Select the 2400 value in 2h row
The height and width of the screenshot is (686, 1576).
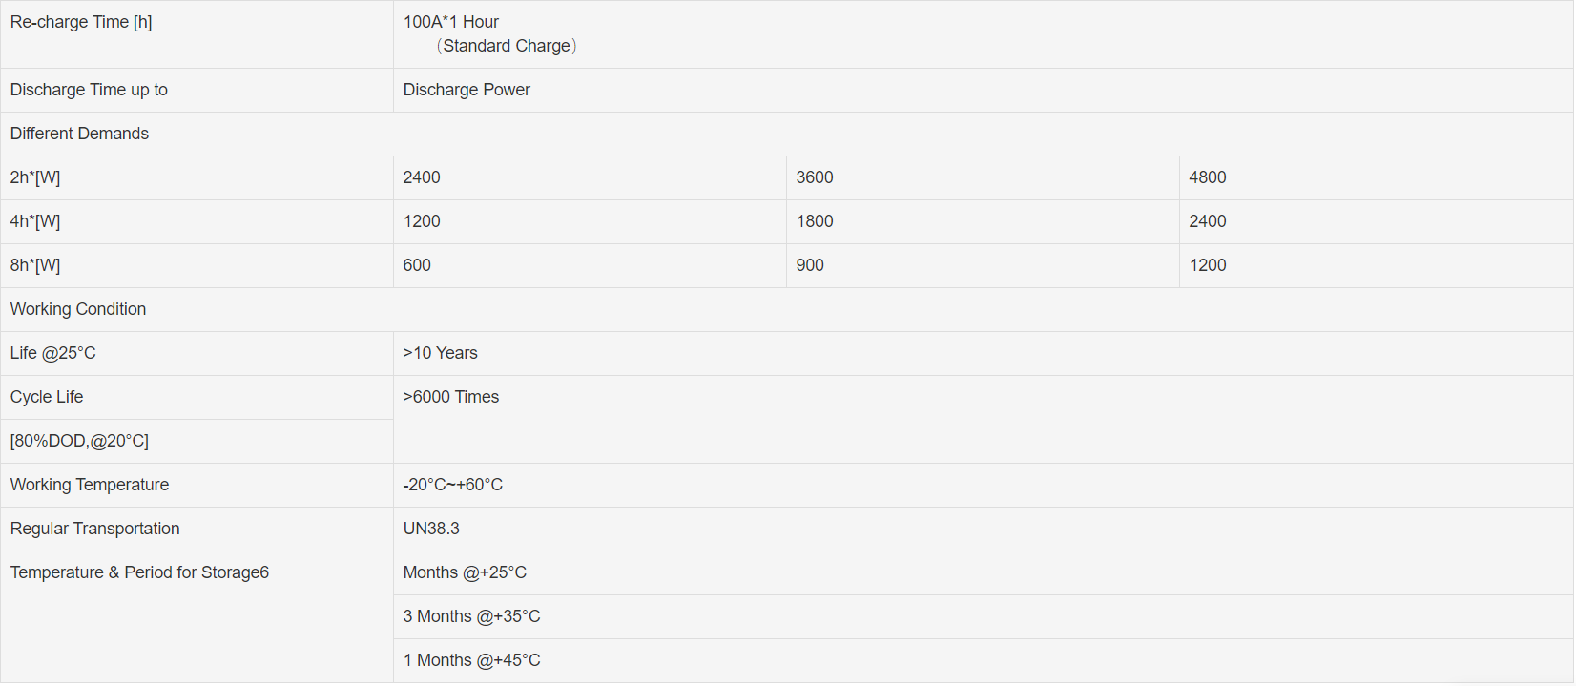click(422, 177)
